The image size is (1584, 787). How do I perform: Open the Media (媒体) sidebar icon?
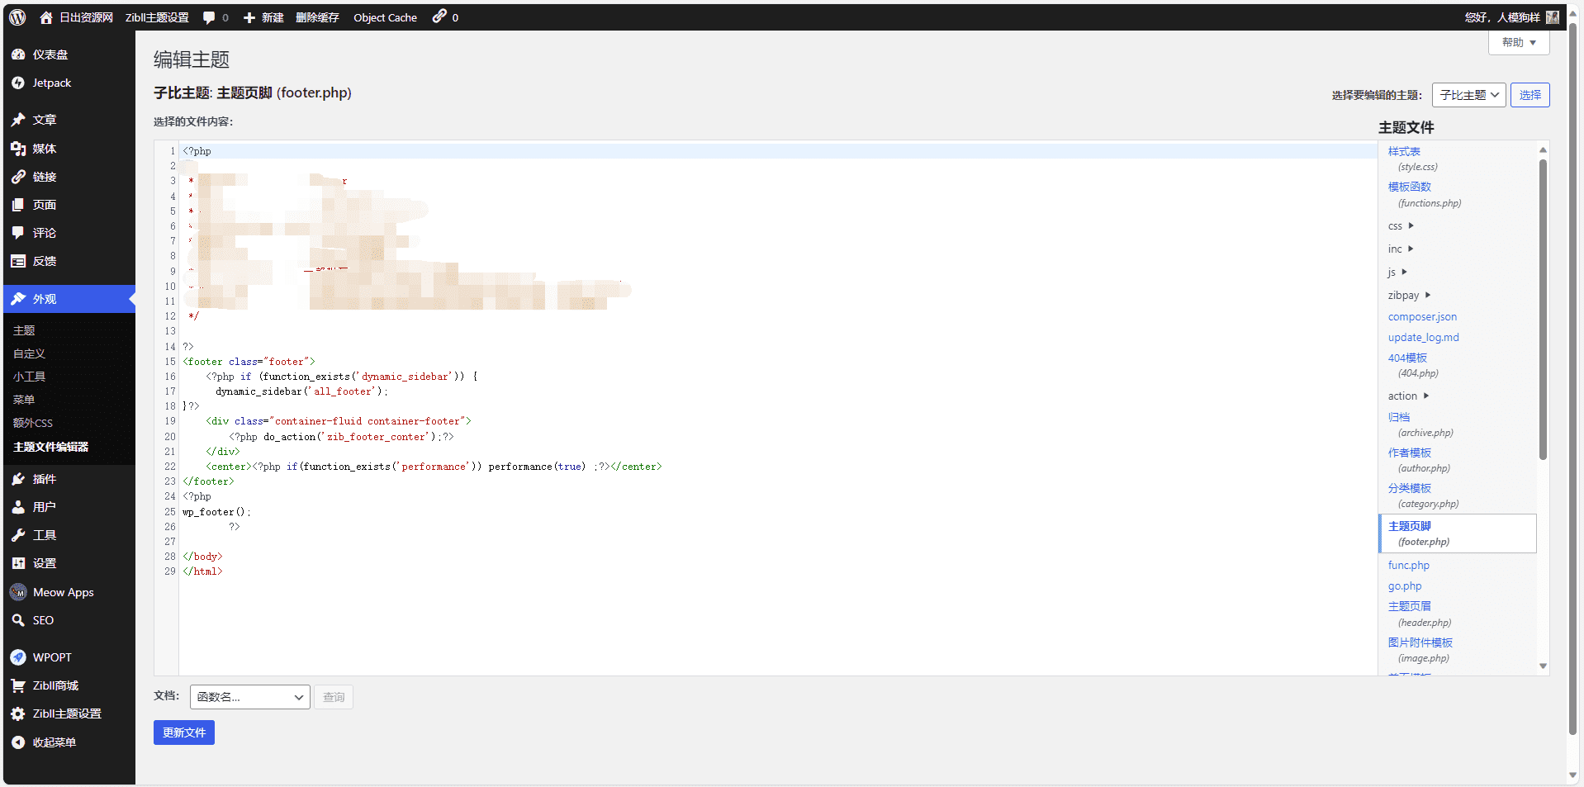(x=18, y=149)
